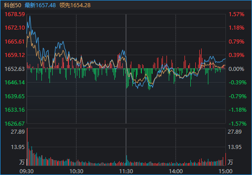
Task: Click the left 万 unit label
Action: pyautogui.click(x=22, y=162)
